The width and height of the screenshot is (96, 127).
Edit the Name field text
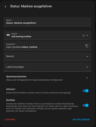coord(47,22)
